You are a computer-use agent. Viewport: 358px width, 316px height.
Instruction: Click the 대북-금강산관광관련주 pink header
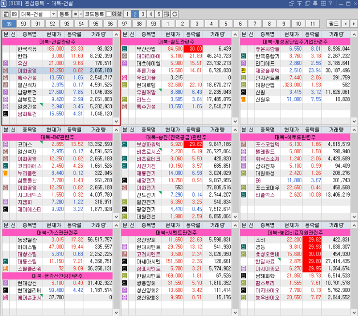[57, 276]
